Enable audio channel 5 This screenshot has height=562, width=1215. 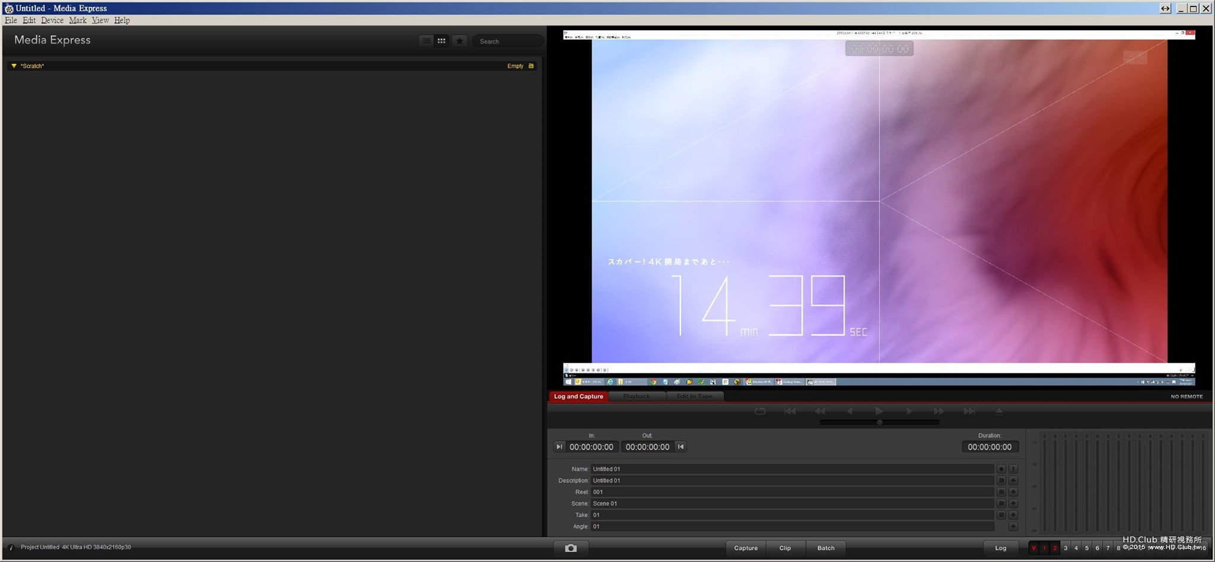coord(1087,548)
